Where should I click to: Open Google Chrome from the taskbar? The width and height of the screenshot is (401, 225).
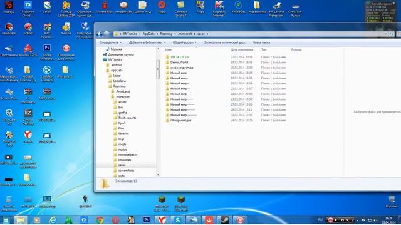100,220
